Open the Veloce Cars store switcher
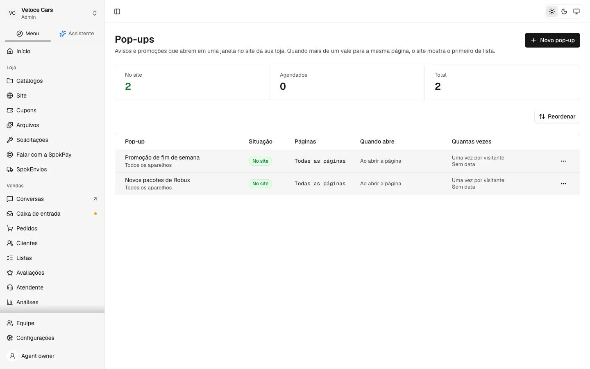The width and height of the screenshot is (590, 369). click(x=52, y=13)
